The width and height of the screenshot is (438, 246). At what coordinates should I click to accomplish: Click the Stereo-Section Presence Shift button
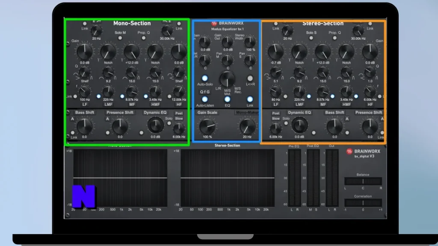368,112
